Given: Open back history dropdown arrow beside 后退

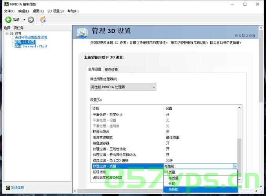Looking at the screenshot, I should point(24,20).
